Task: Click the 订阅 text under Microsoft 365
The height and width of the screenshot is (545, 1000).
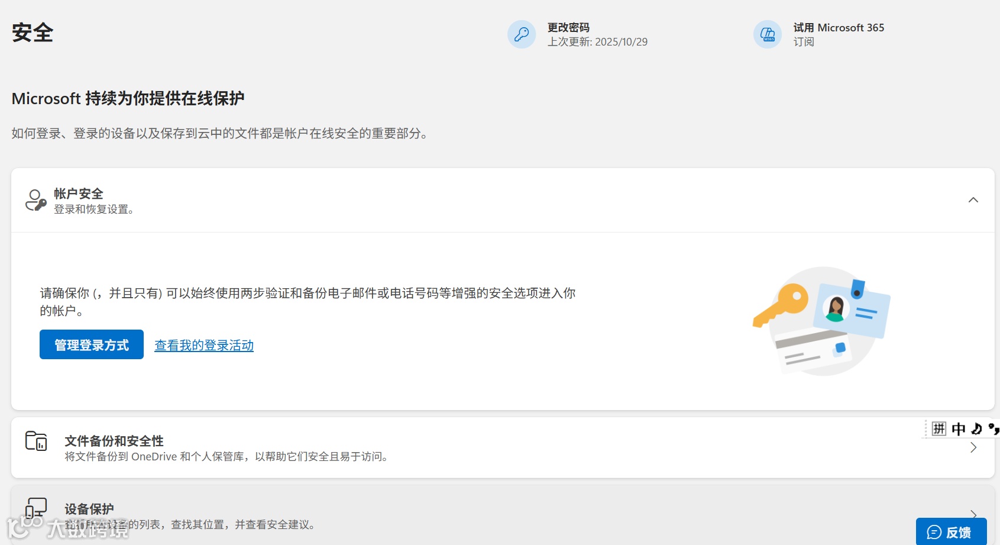Action: click(x=804, y=42)
